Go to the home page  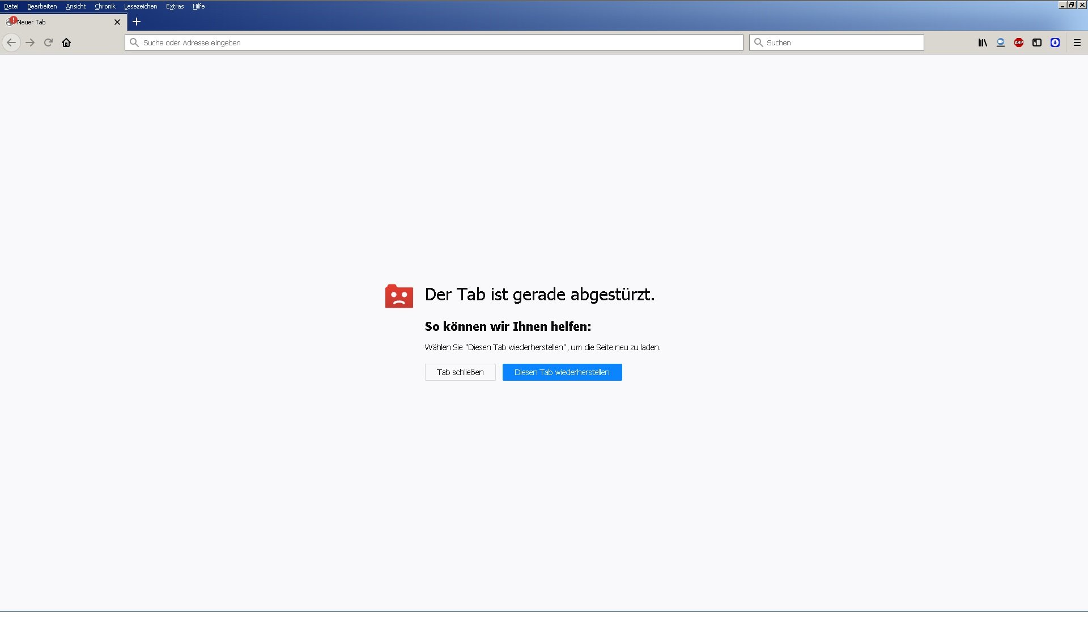point(66,42)
